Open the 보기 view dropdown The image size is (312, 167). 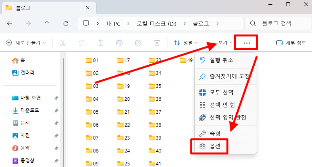tap(221, 43)
